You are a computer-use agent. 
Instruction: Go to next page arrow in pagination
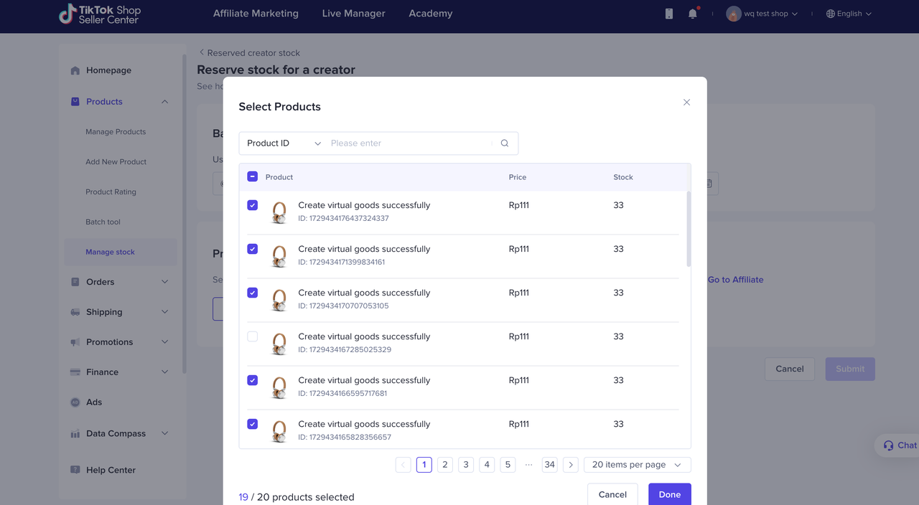point(571,465)
